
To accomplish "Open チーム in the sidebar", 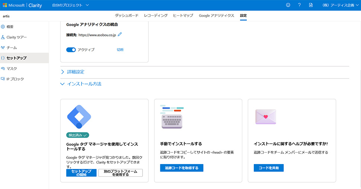I will pos(25,48).
